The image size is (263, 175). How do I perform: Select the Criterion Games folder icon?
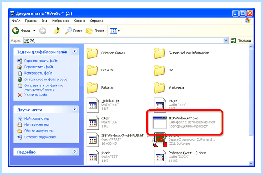tap(92, 53)
